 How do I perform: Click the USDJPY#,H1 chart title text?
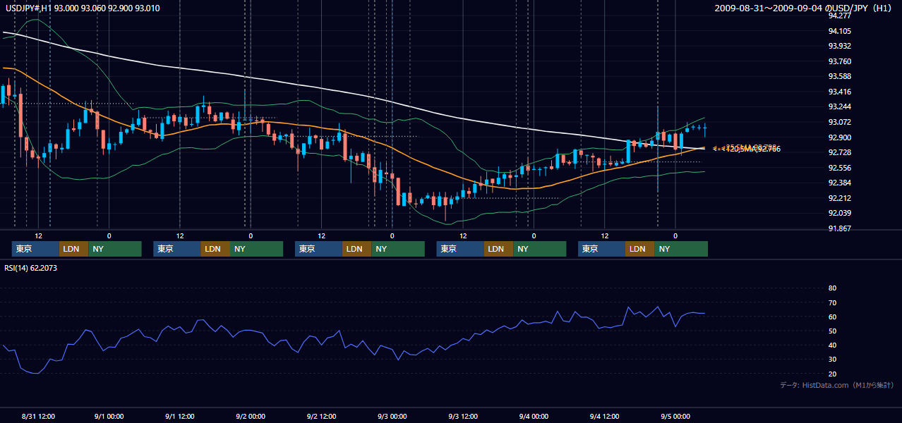tap(82, 8)
